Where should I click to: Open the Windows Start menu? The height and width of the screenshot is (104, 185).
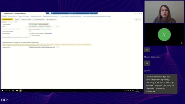point(2,90)
